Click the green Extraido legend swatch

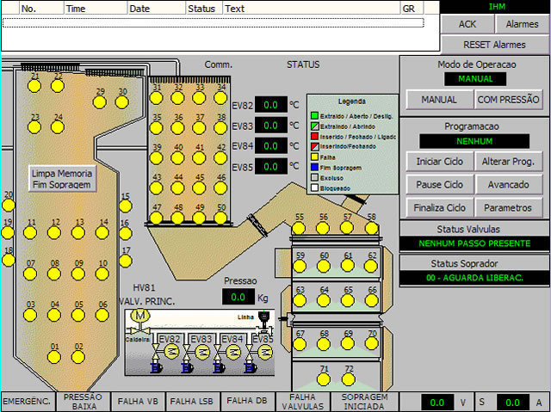click(314, 115)
